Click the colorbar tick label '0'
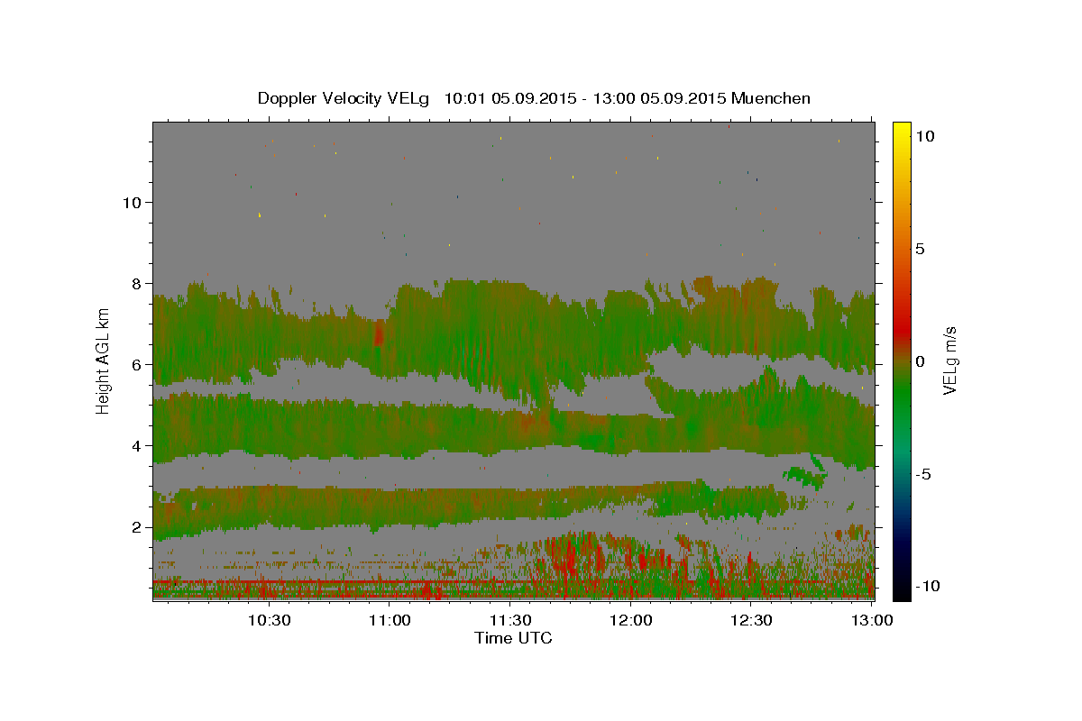 (x=919, y=361)
